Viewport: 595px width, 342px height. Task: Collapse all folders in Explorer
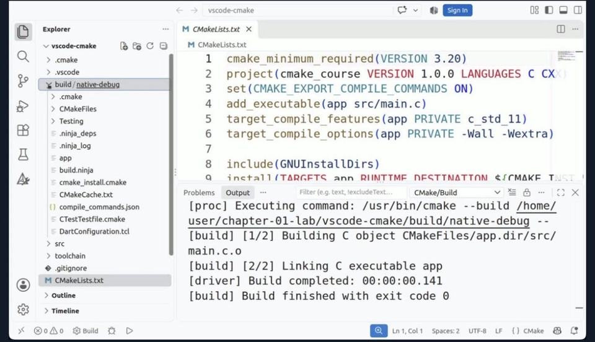[164, 46]
